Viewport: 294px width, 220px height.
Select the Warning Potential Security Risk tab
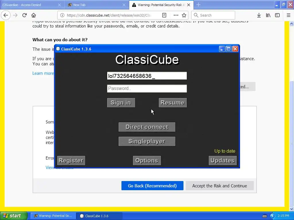tap(161, 5)
